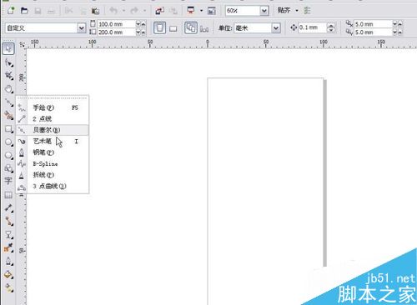417x305 pixels.
Task: Click the page height 200.0 mm field
Action: [x=116, y=32]
